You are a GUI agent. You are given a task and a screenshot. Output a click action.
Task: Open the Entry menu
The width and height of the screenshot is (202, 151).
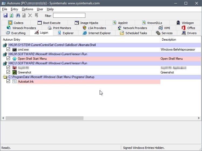click(14, 9)
